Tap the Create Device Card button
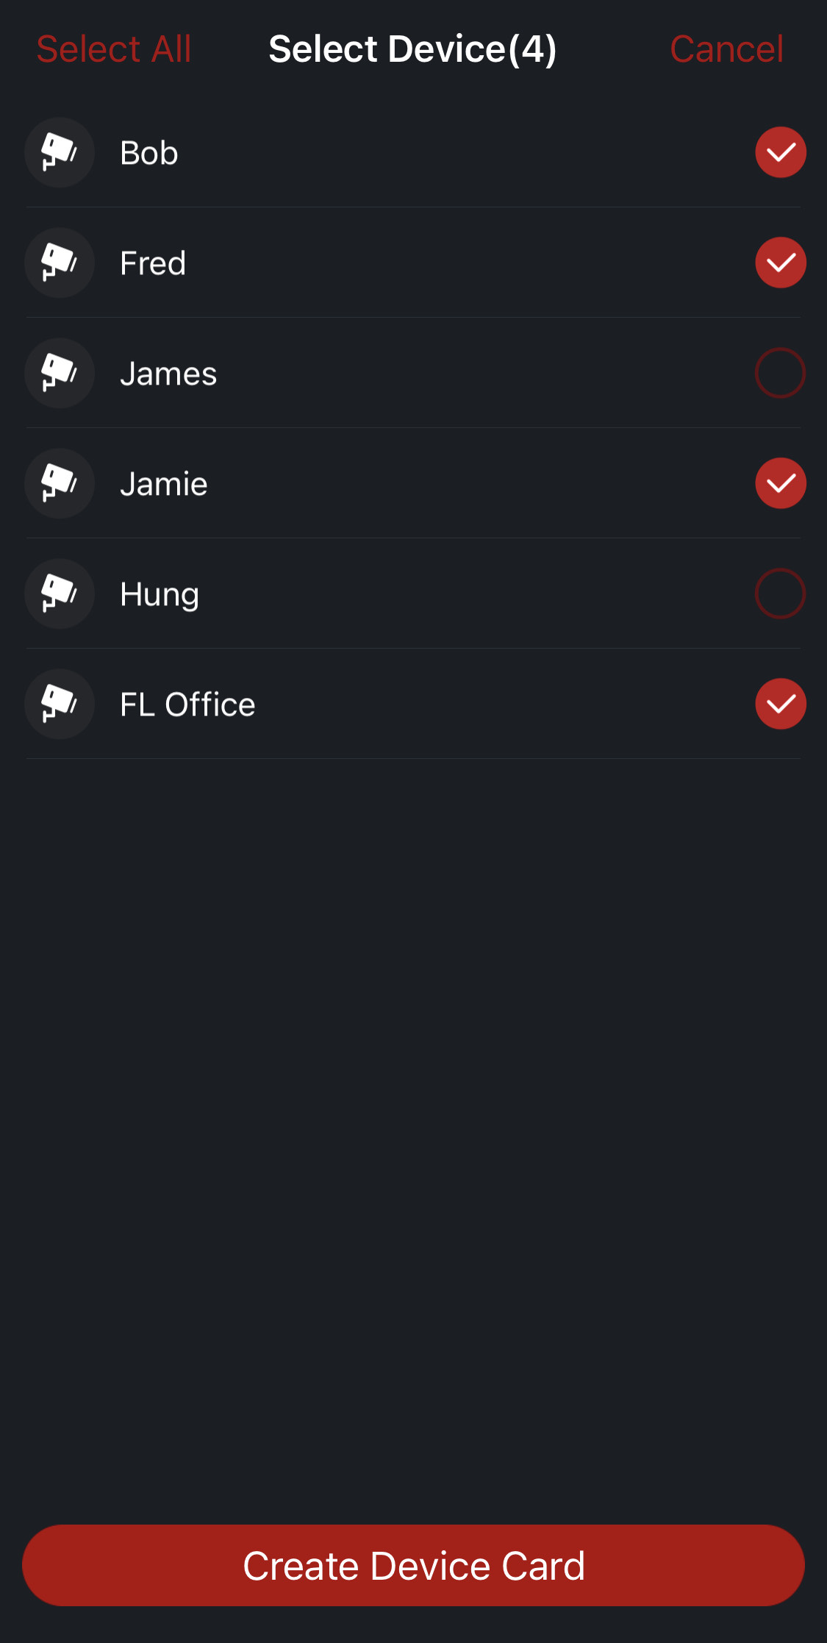This screenshot has width=827, height=1643. pos(413,1565)
